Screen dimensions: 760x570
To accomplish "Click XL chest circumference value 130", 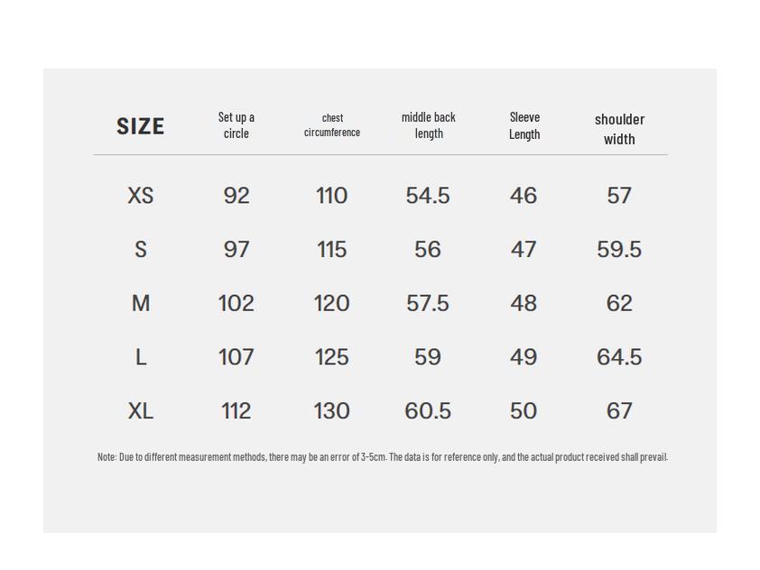I will click(332, 411).
